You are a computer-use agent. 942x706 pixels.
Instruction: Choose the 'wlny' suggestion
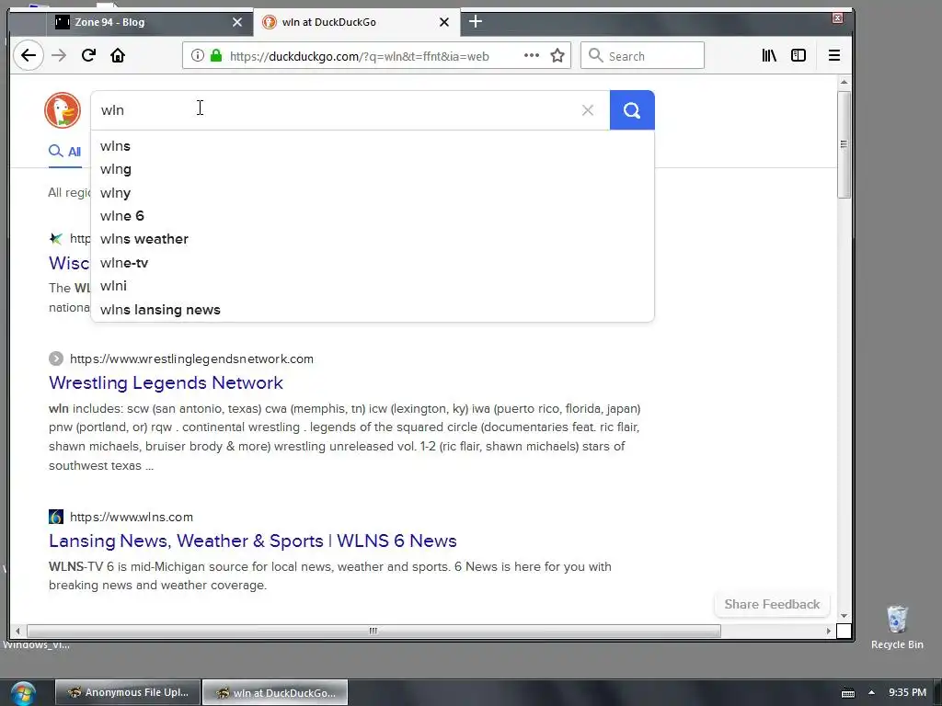pos(373,193)
